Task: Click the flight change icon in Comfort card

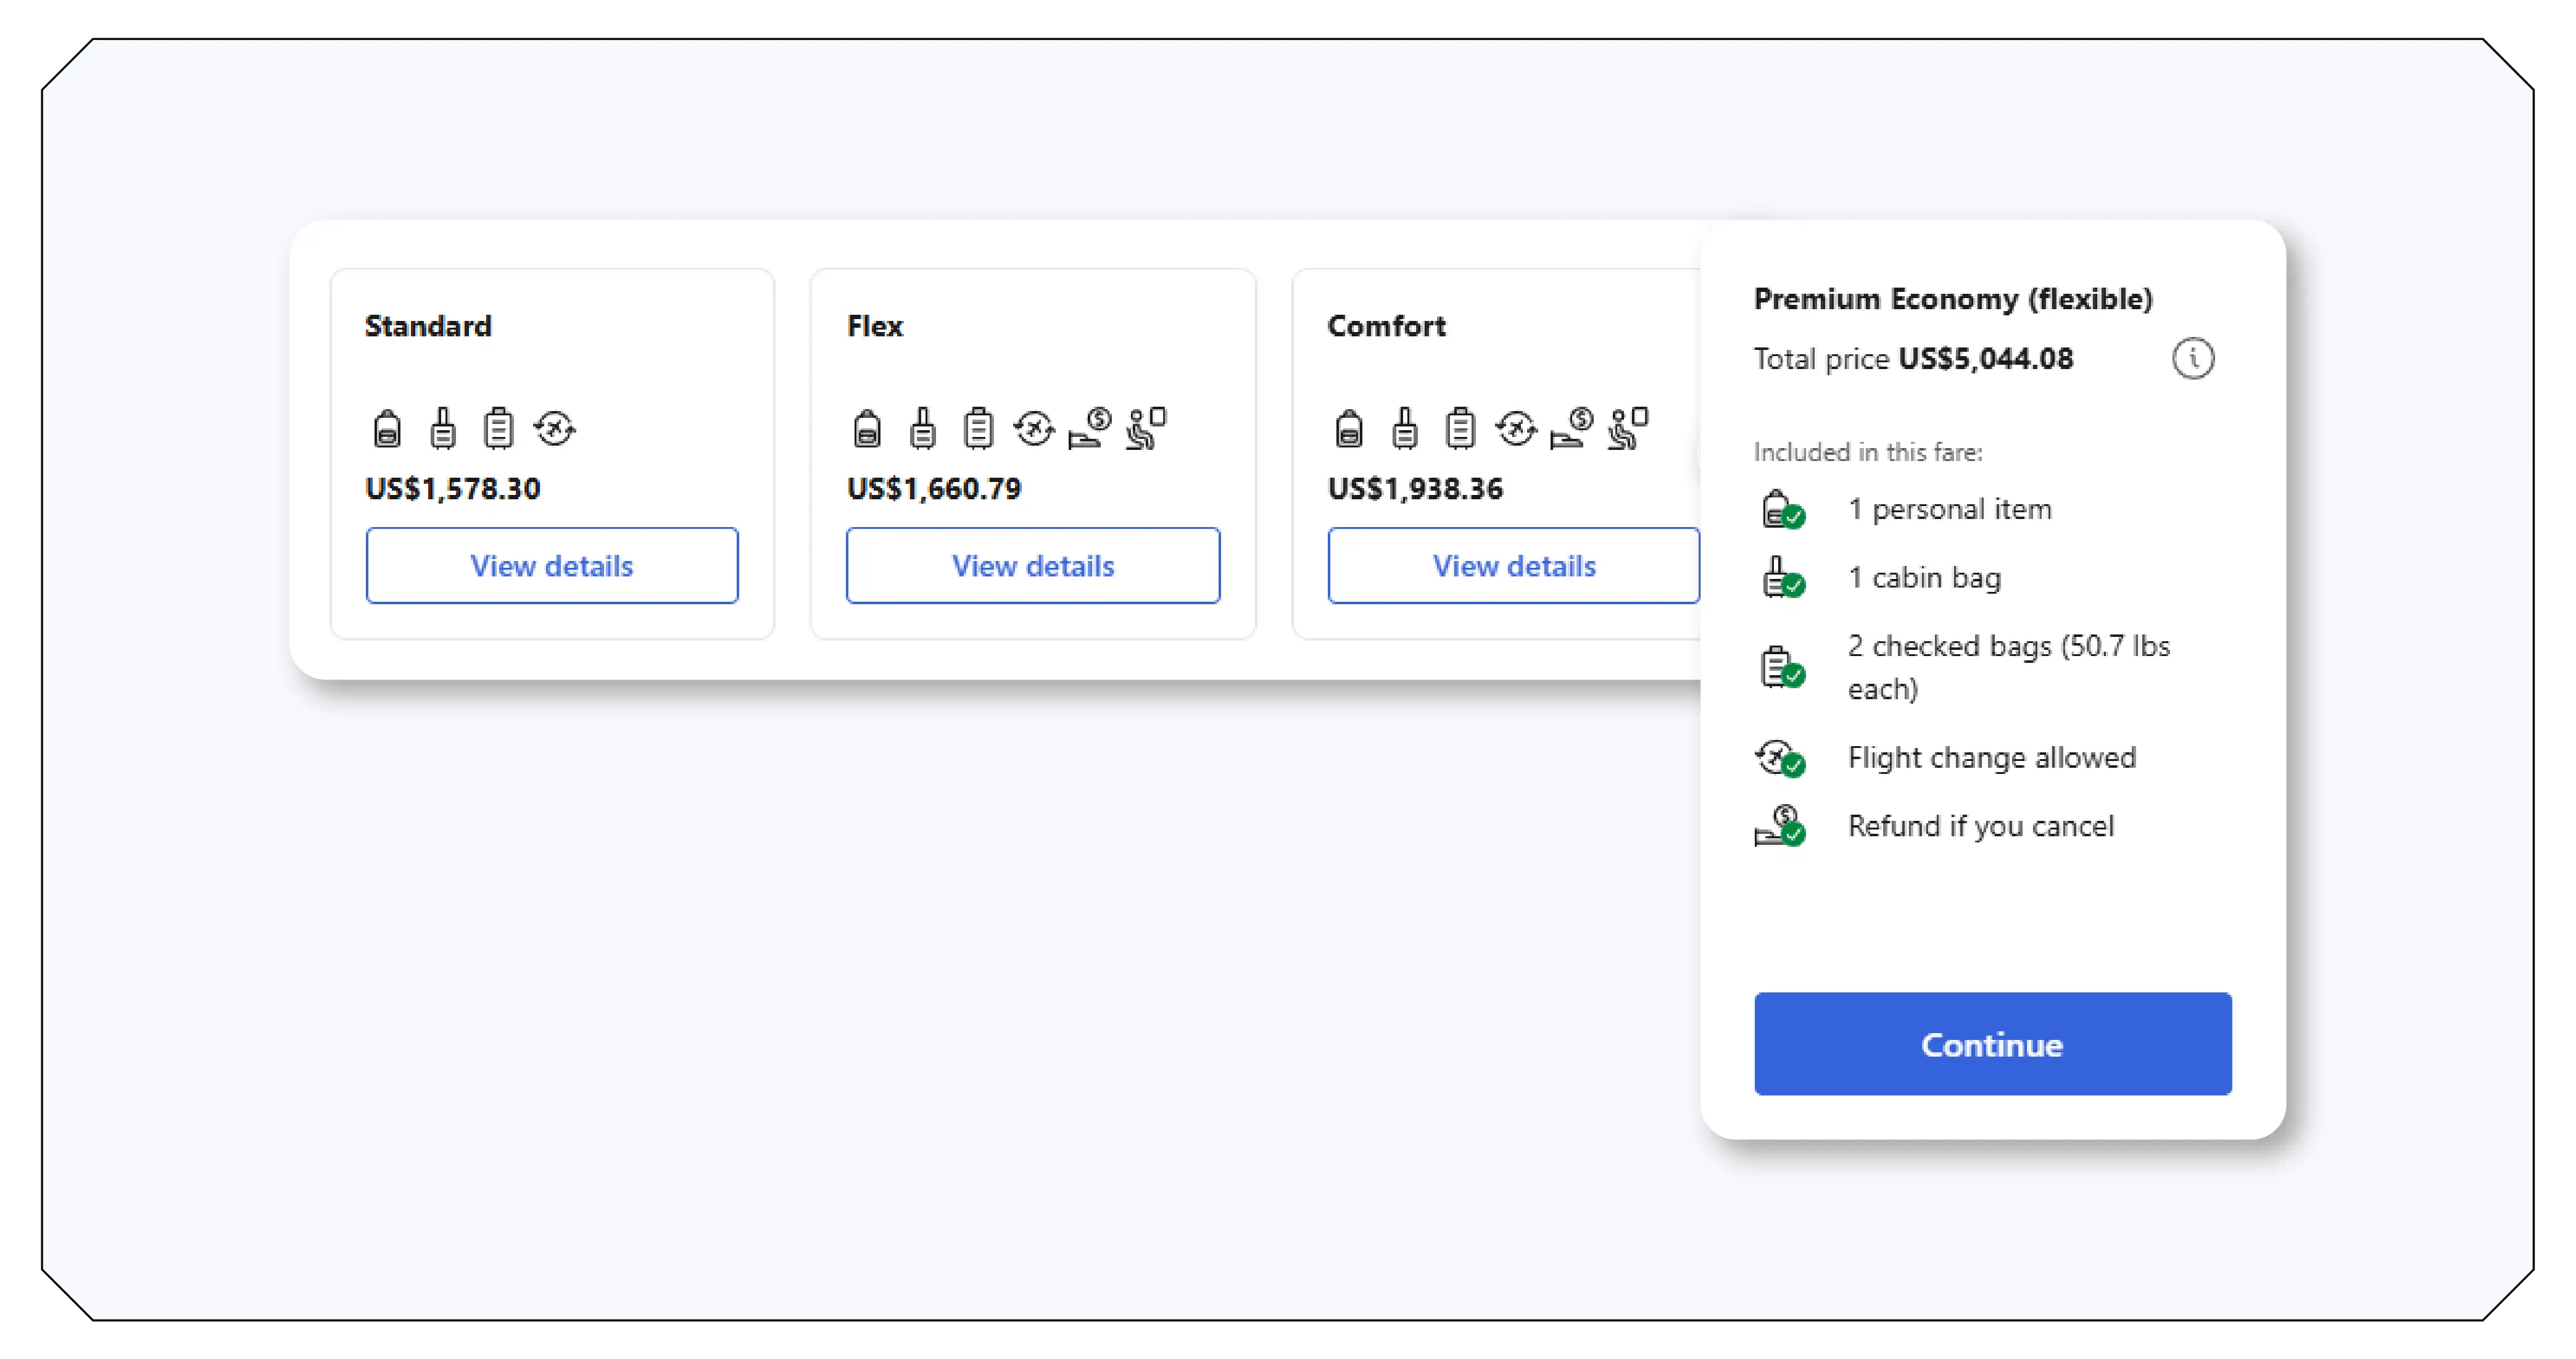Action: pos(1516,429)
